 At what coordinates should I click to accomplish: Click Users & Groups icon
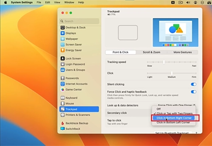tap(63, 70)
